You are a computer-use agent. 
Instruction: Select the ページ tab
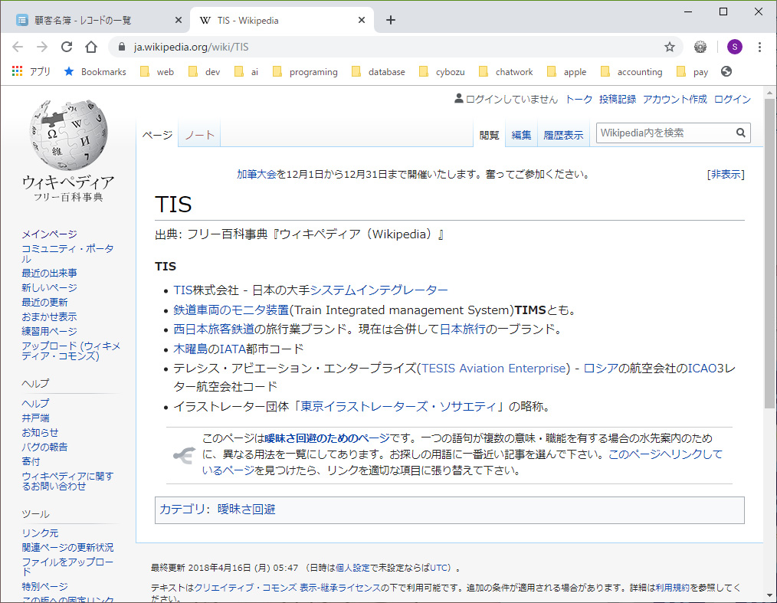pos(158,136)
